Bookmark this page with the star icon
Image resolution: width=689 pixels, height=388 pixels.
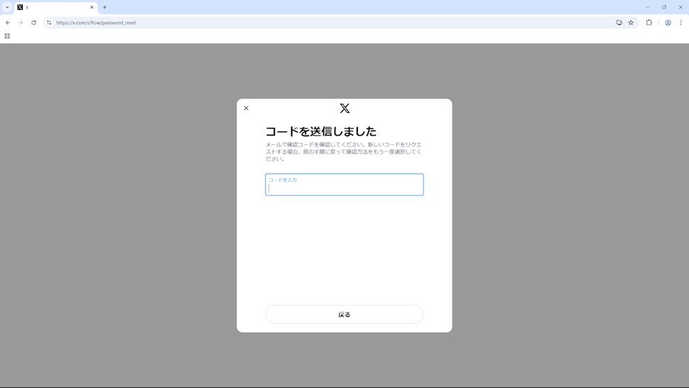click(631, 23)
